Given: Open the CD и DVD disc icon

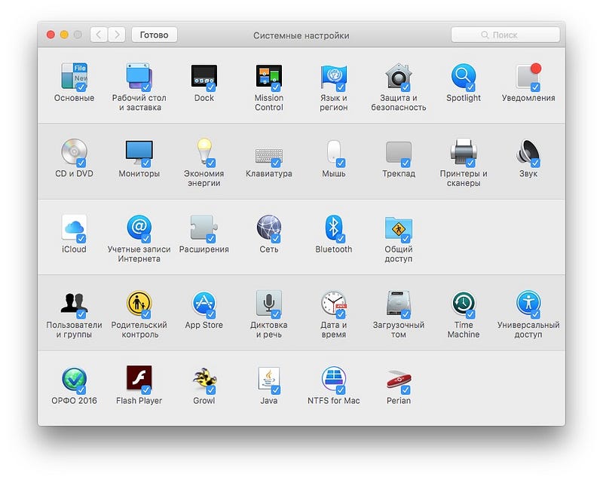Looking at the screenshot, I should [x=74, y=151].
